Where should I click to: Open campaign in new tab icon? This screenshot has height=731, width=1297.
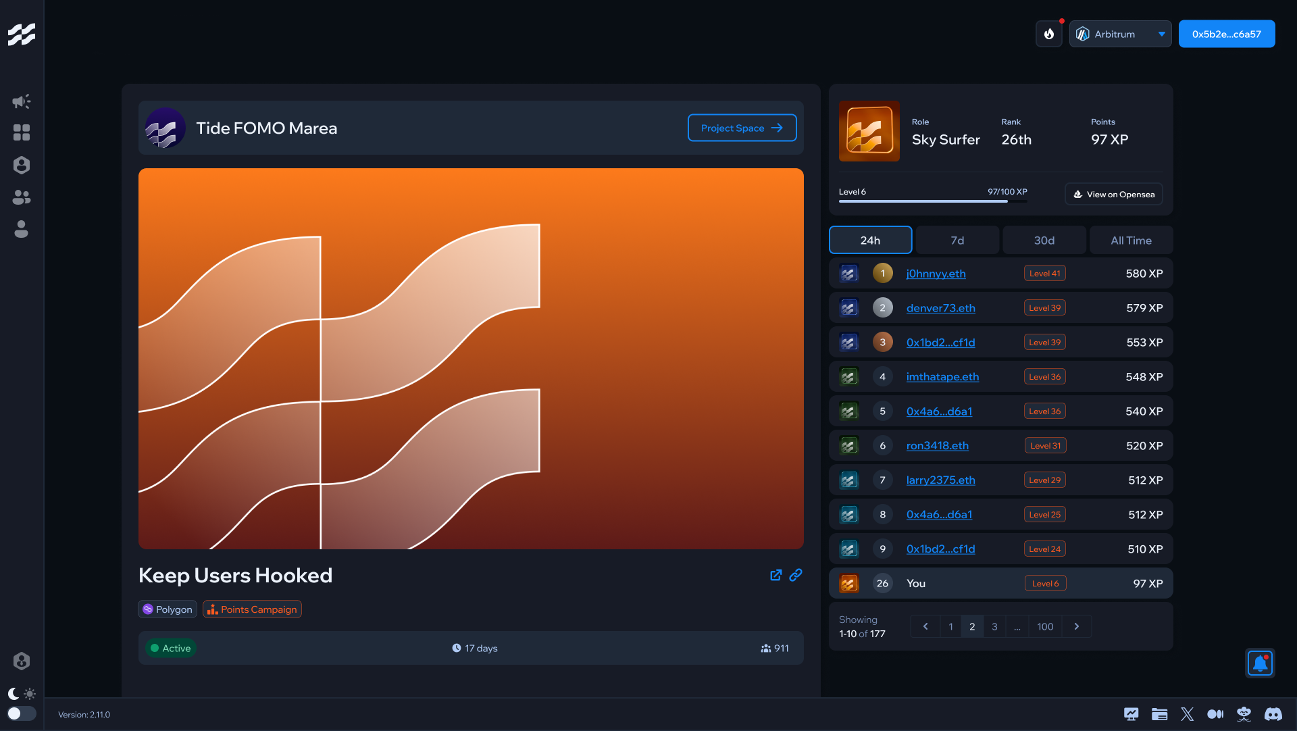tap(776, 575)
